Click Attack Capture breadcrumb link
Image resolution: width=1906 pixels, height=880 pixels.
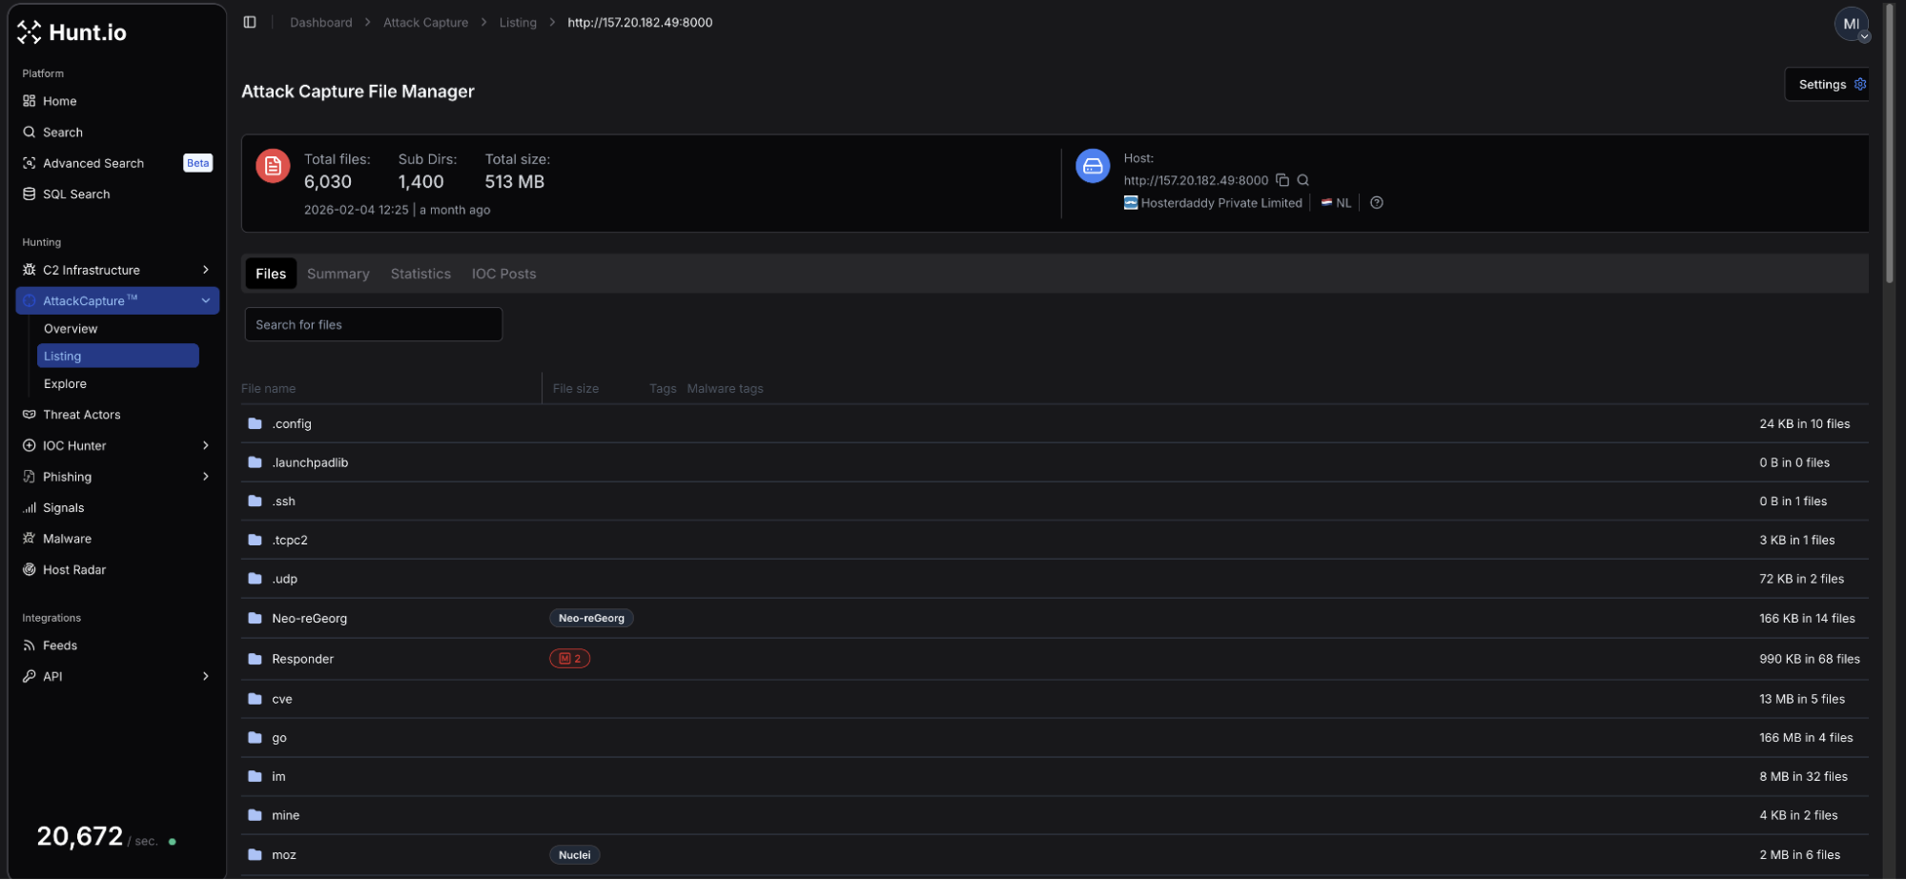pos(425,23)
